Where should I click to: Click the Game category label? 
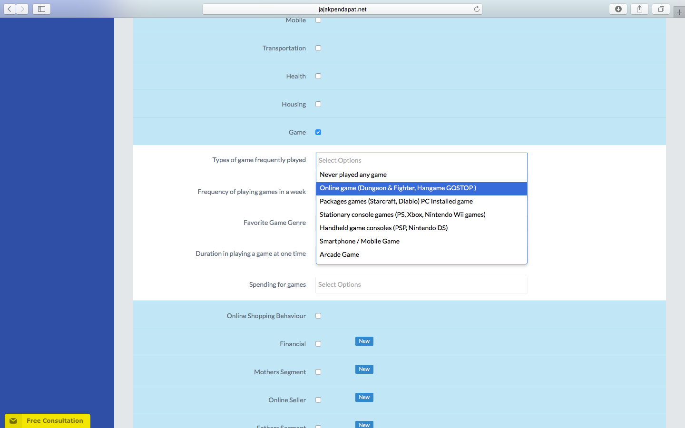297,133
